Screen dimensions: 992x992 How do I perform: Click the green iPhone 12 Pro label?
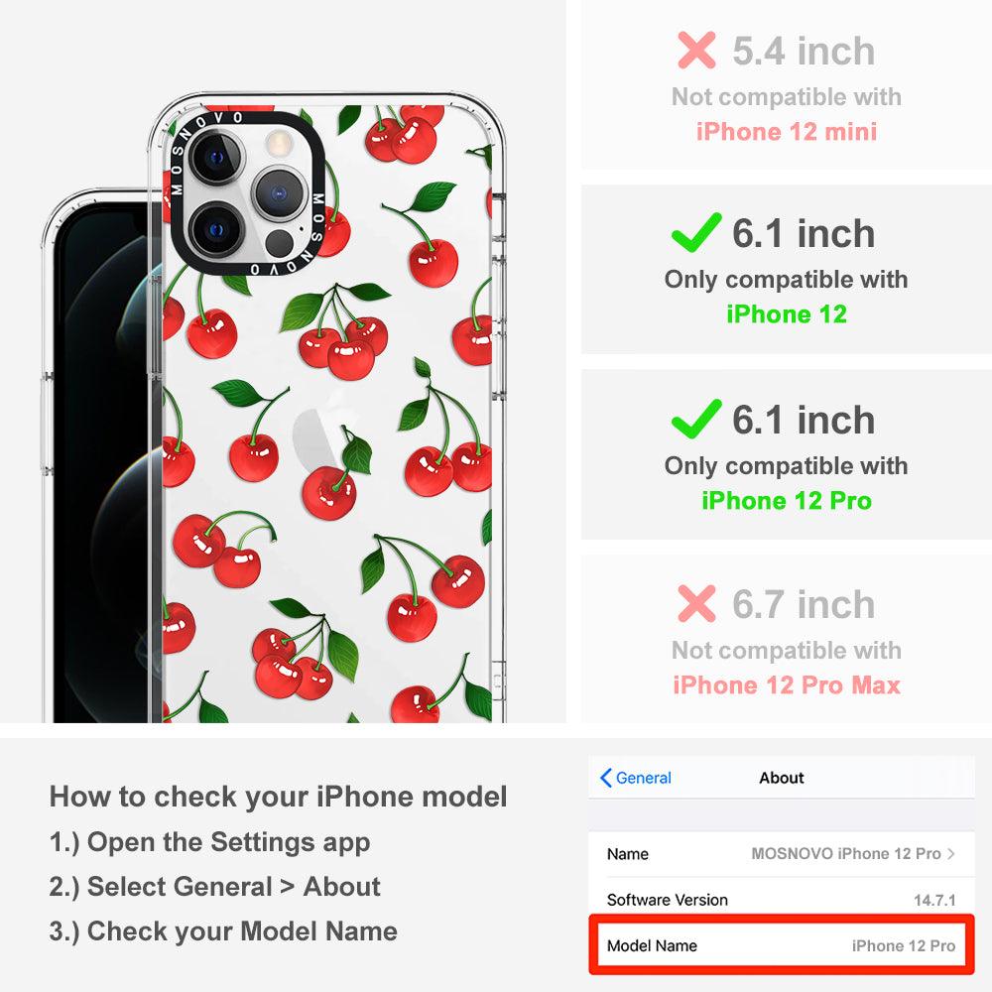point(787,500)
